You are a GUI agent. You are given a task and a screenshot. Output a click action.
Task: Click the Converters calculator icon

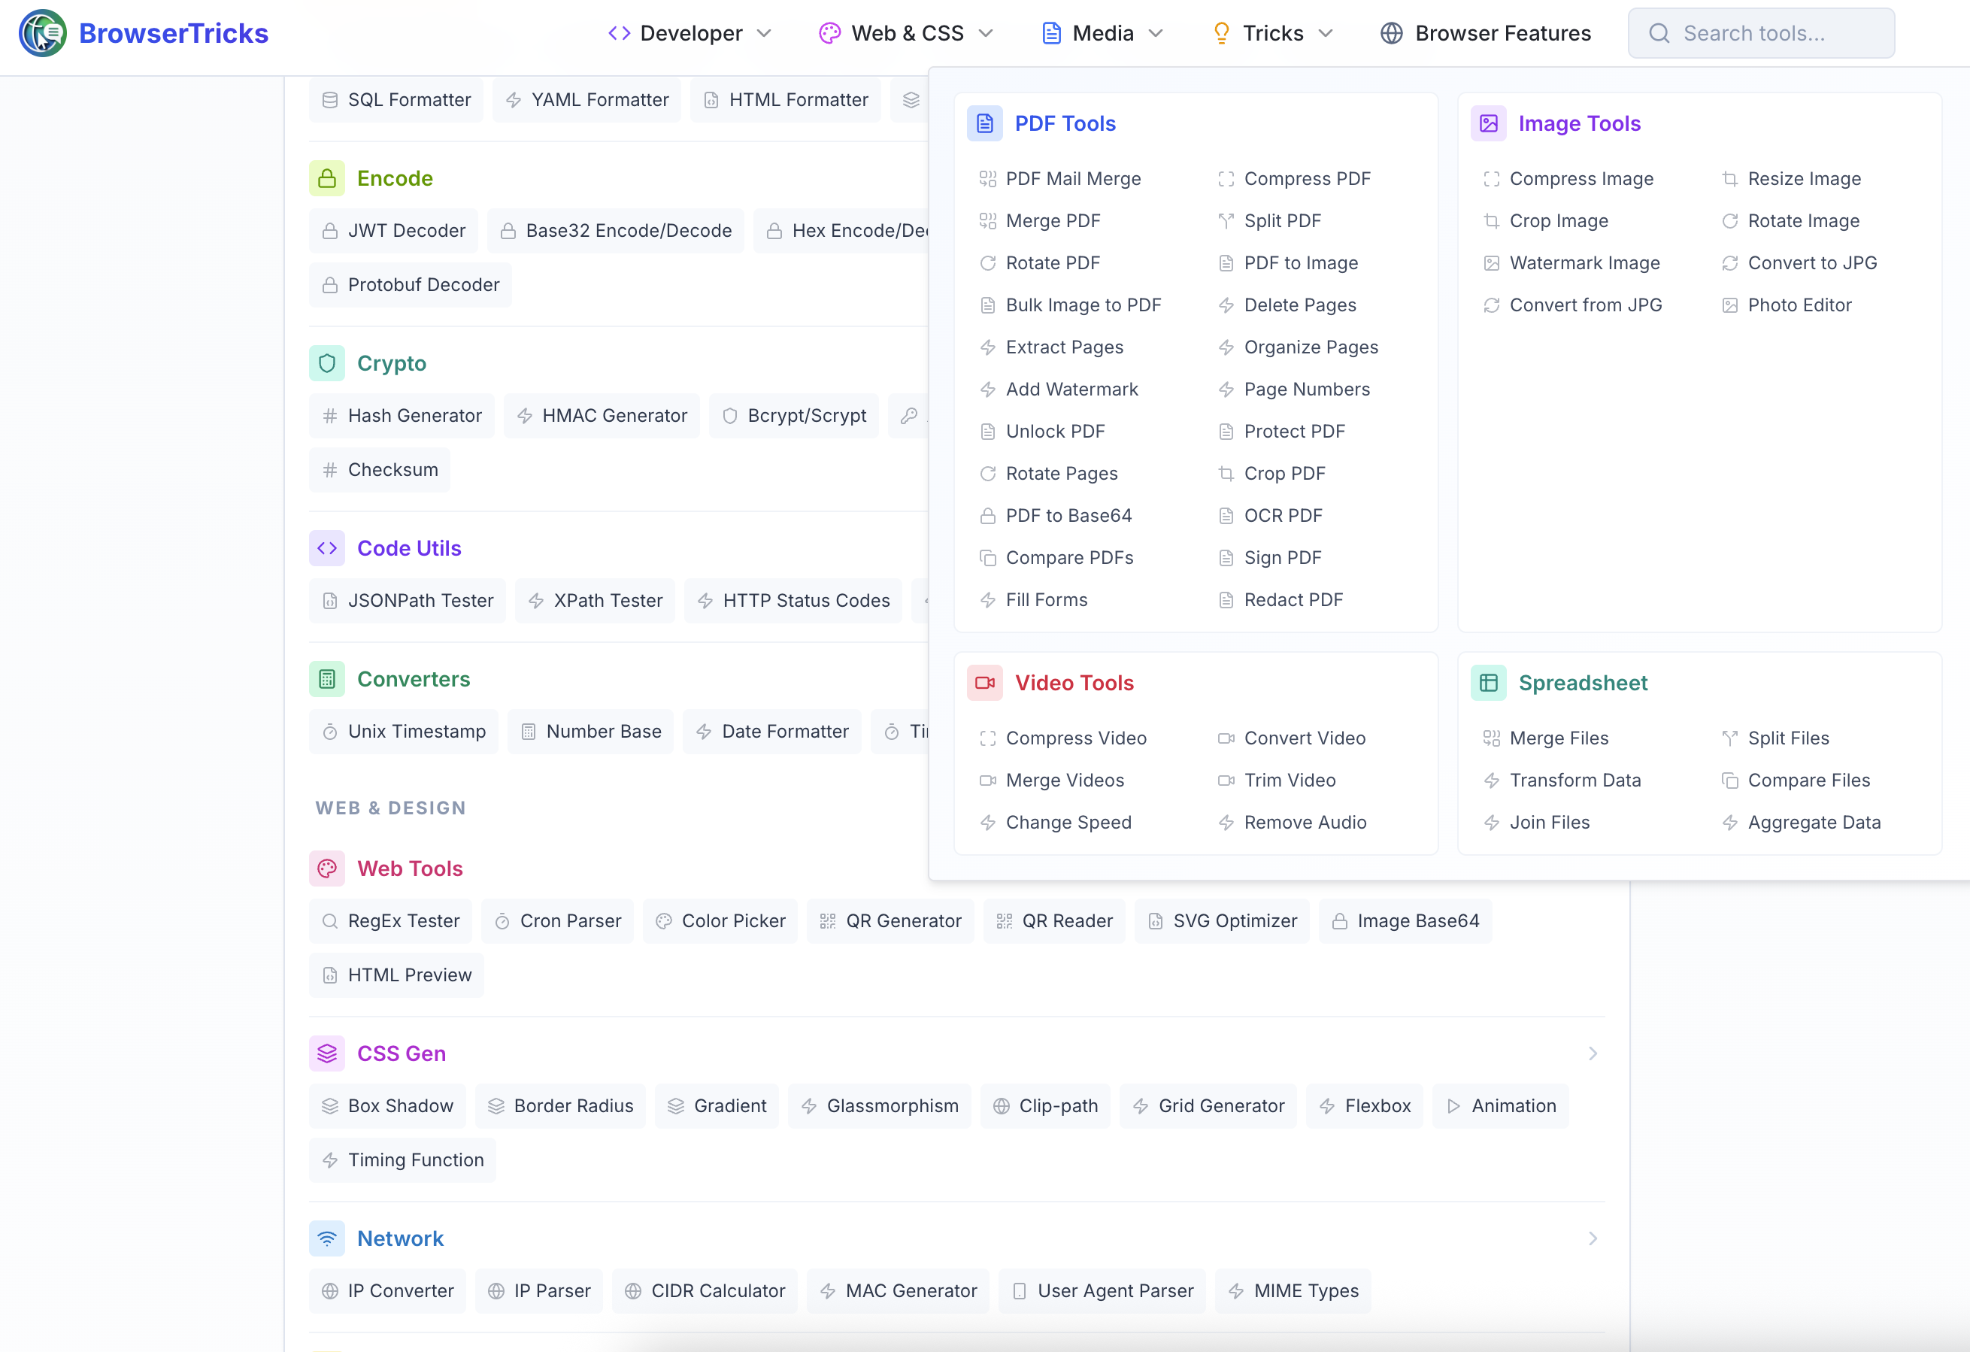click(x=327, y=678)
